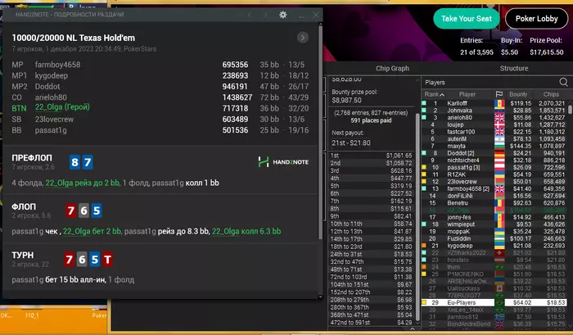Open Hand2Note settings gear icon
This screenshot has height=335, width=573.
[x=283, y=15]
